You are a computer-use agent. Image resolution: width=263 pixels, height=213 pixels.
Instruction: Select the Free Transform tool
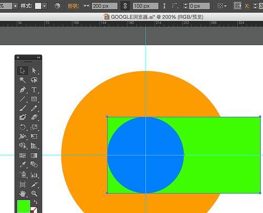point(34,136)
